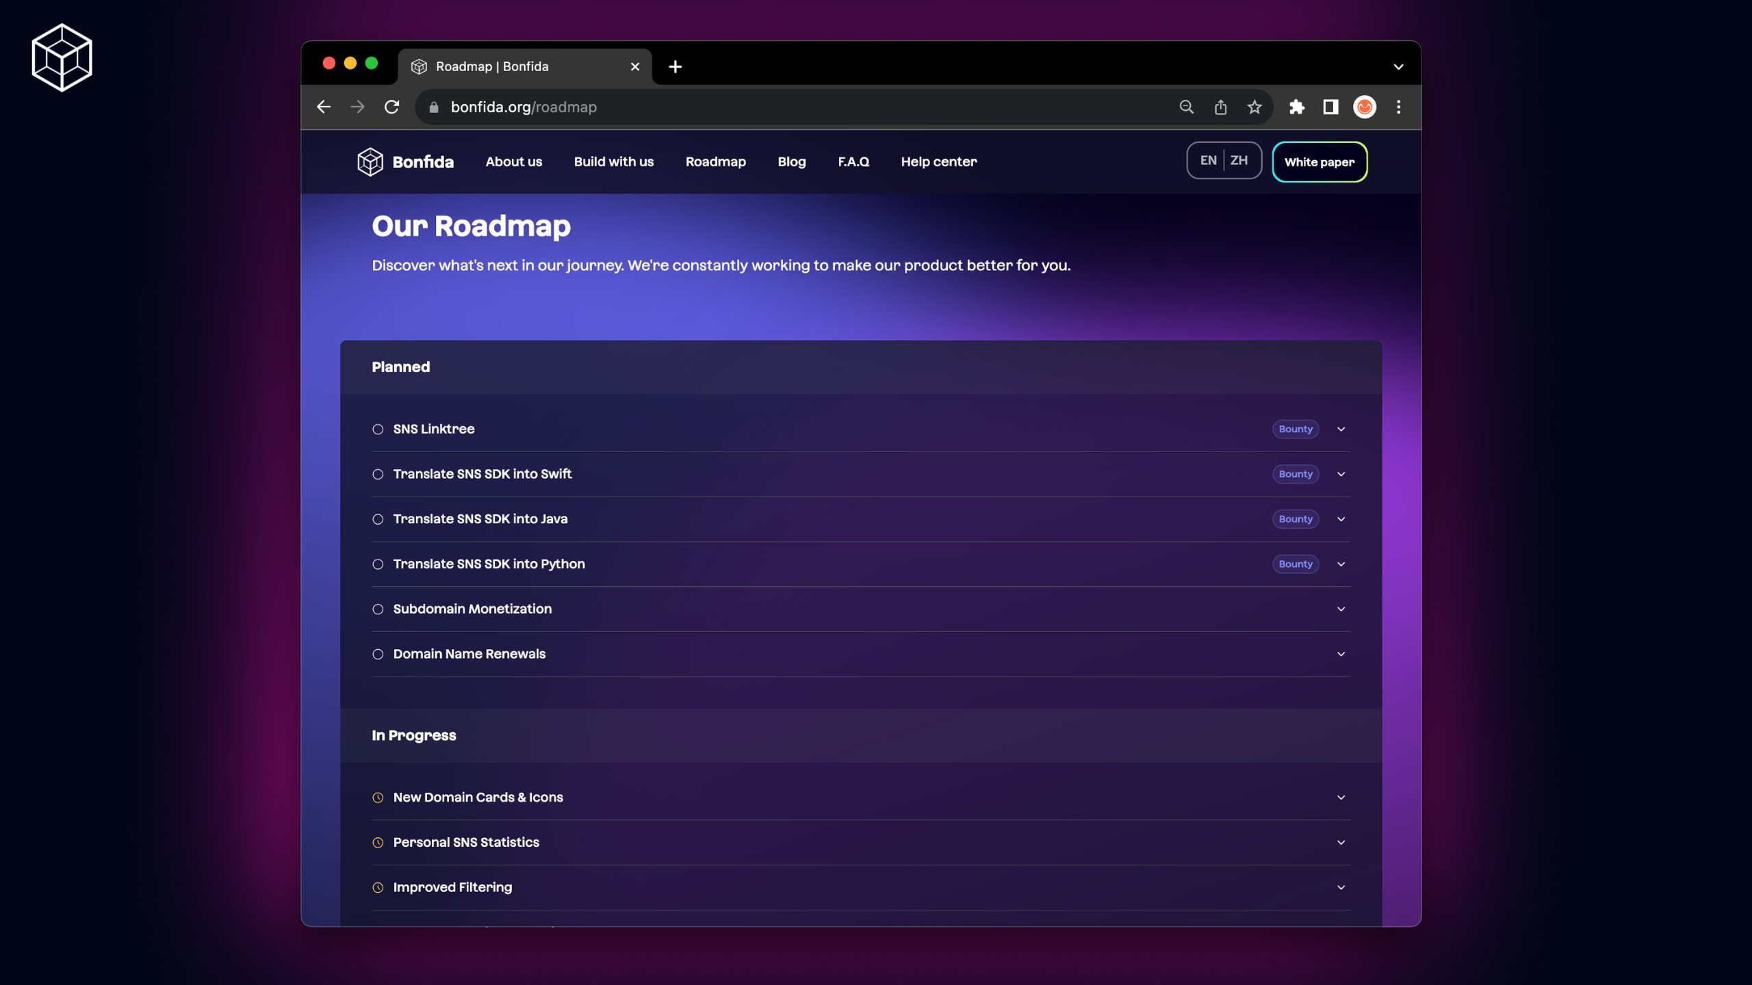Click the Personal SNS Statistics title

pos(466,842)
